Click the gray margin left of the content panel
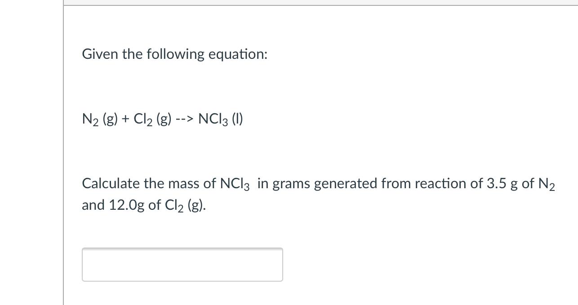The width and height of the screenshot is (578, 305). click(29, 153)
